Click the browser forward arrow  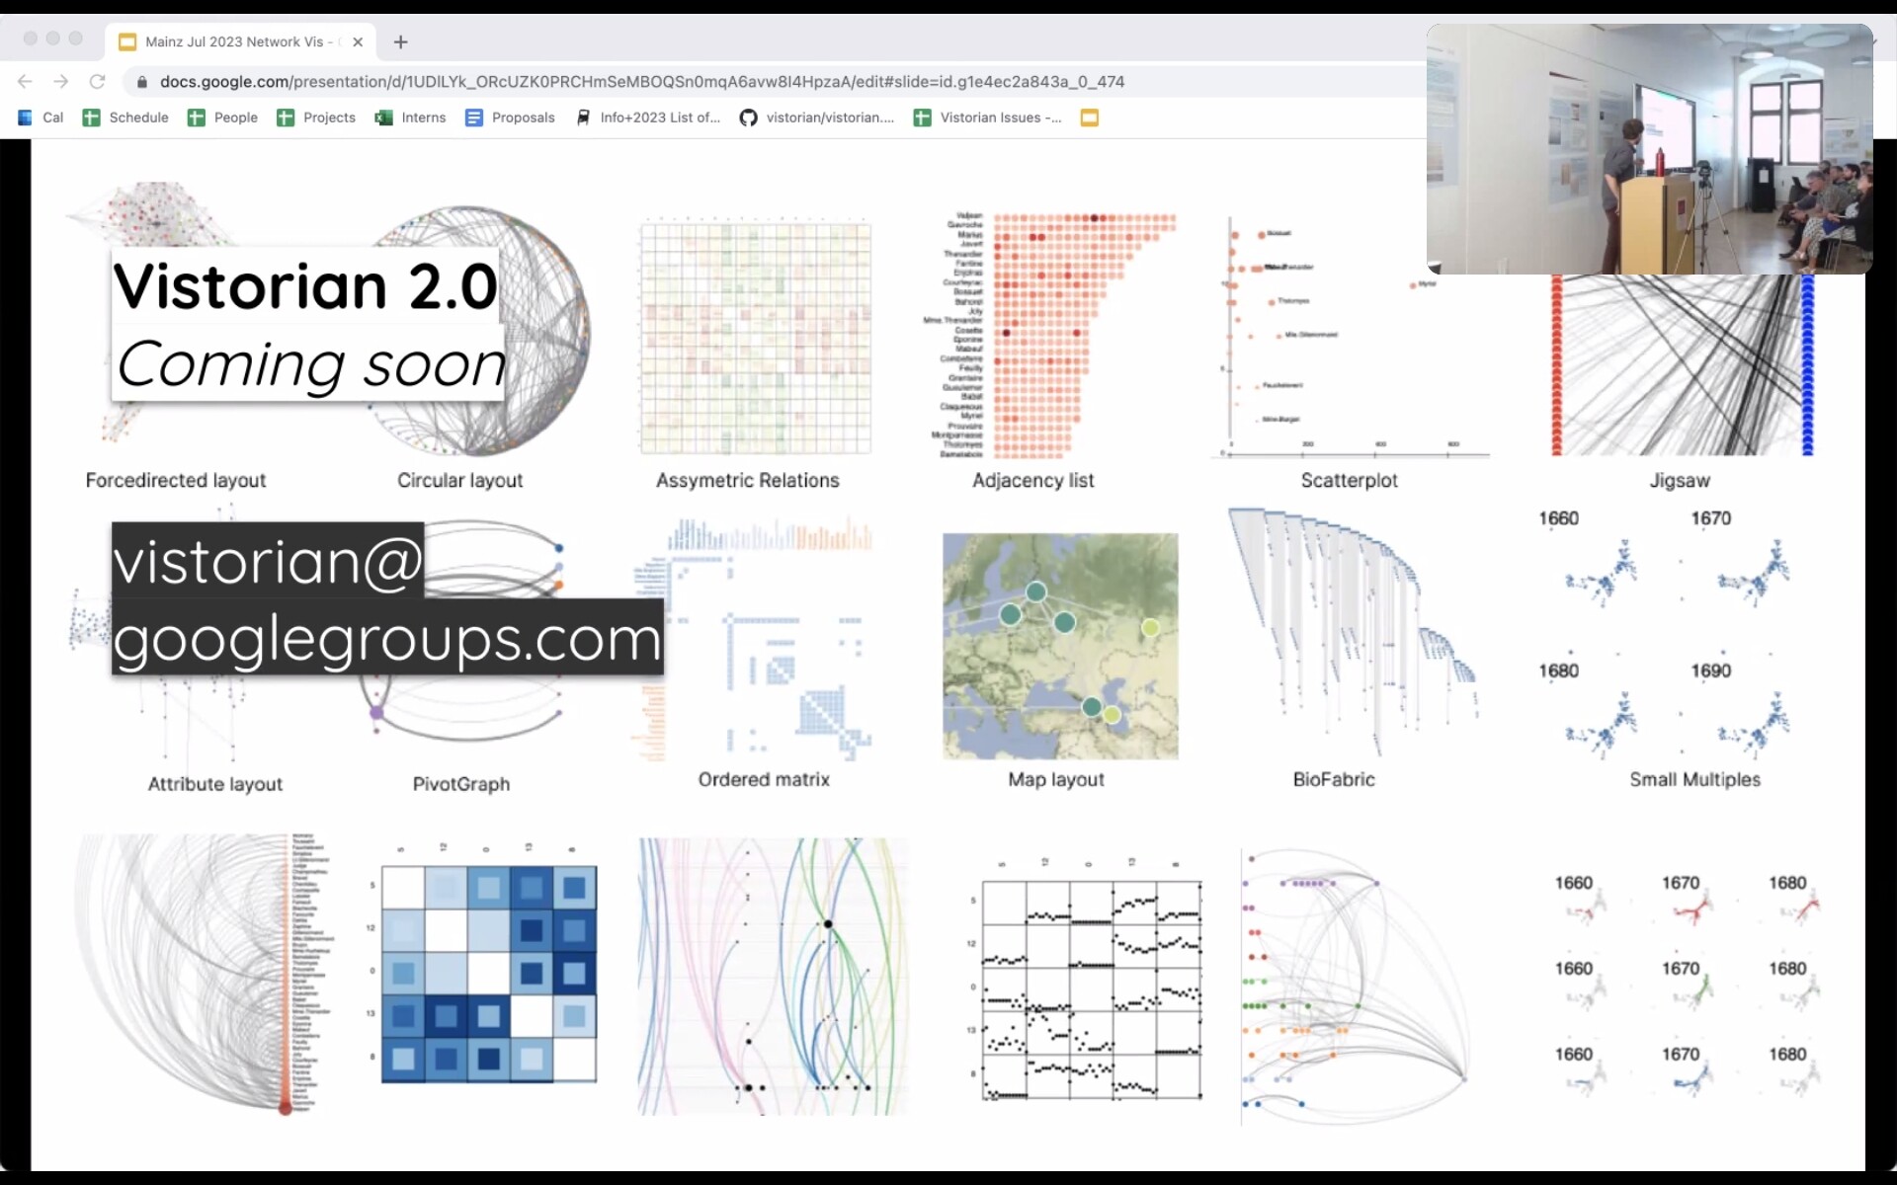coord(61,82)
